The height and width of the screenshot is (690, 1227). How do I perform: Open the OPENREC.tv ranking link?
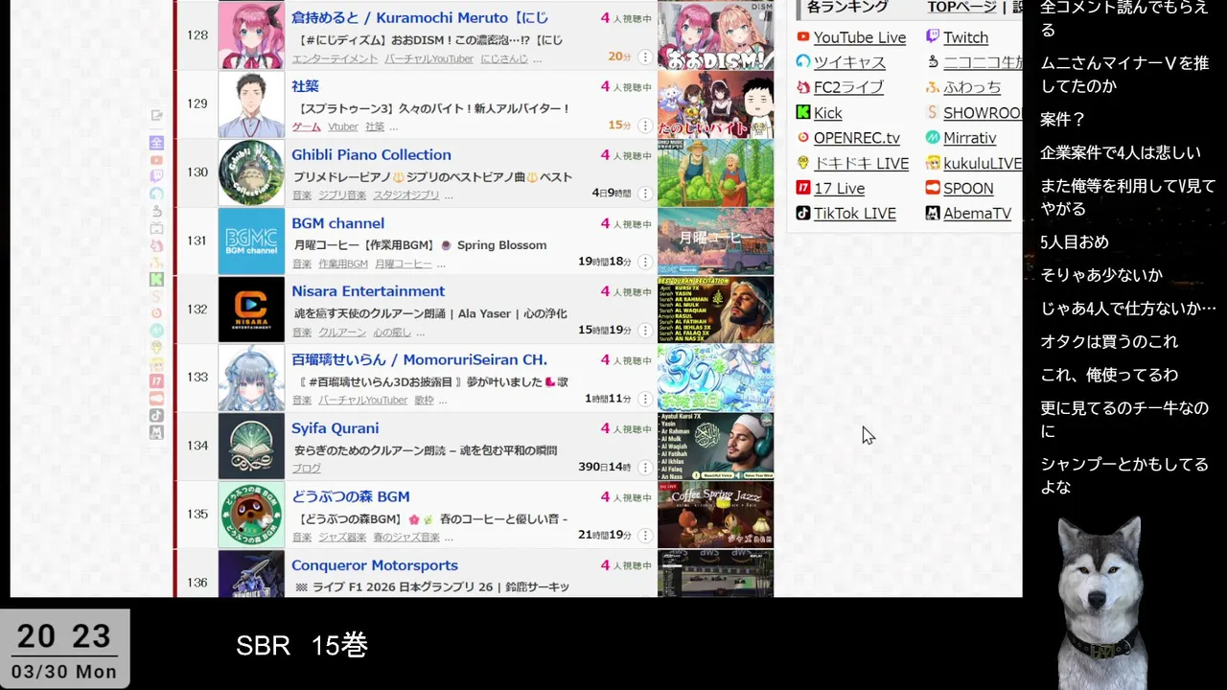coord(857,138)
